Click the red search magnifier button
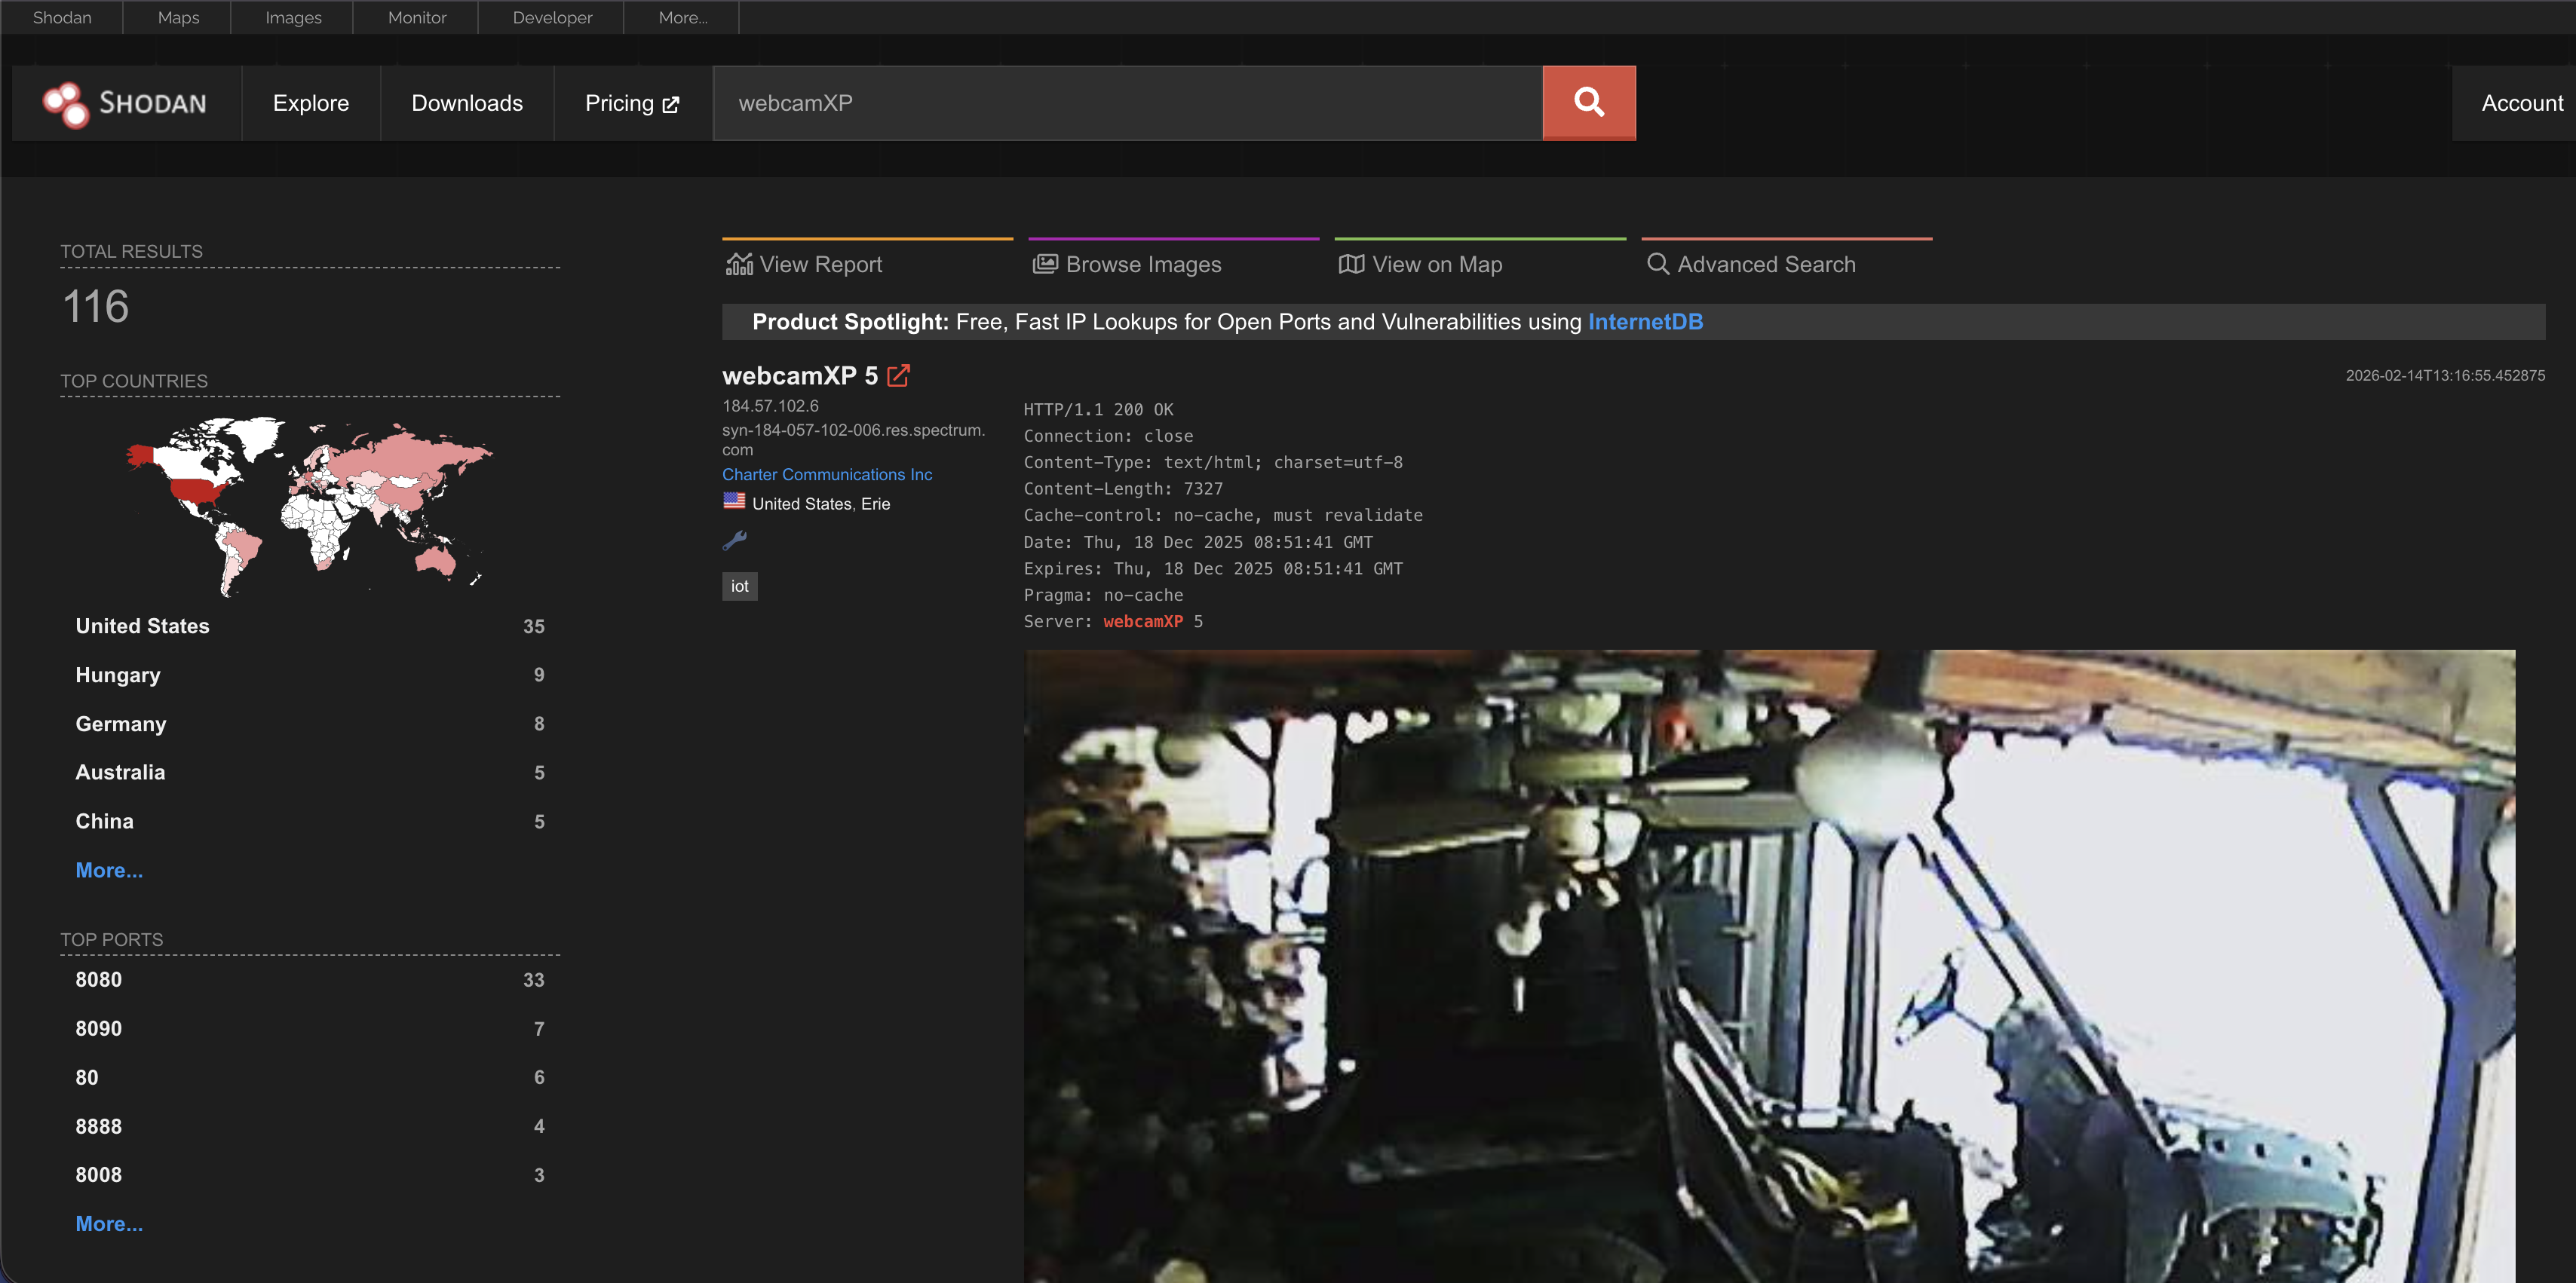The width and height of the screenshot is (2576, 1283). pyautogui.click(x=1588, y=103)
